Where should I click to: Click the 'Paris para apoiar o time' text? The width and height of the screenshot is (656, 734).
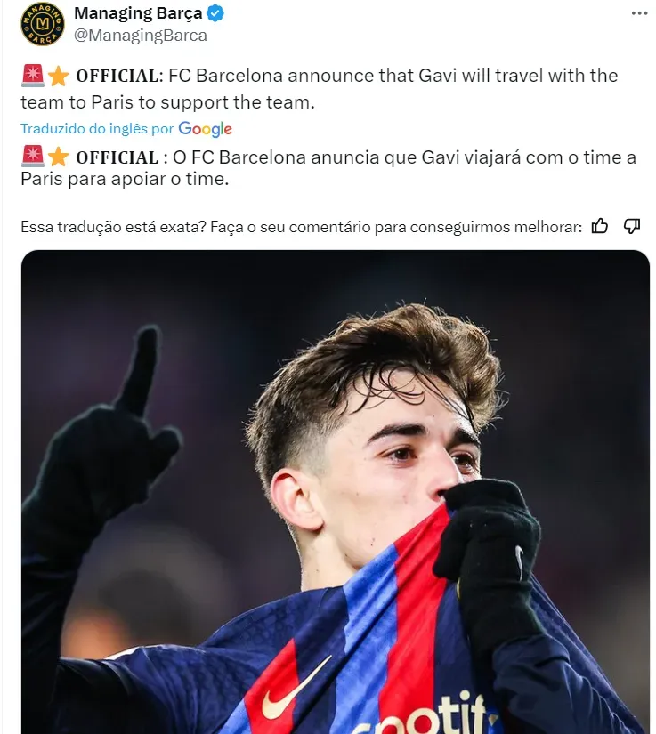tap(125, 179)
